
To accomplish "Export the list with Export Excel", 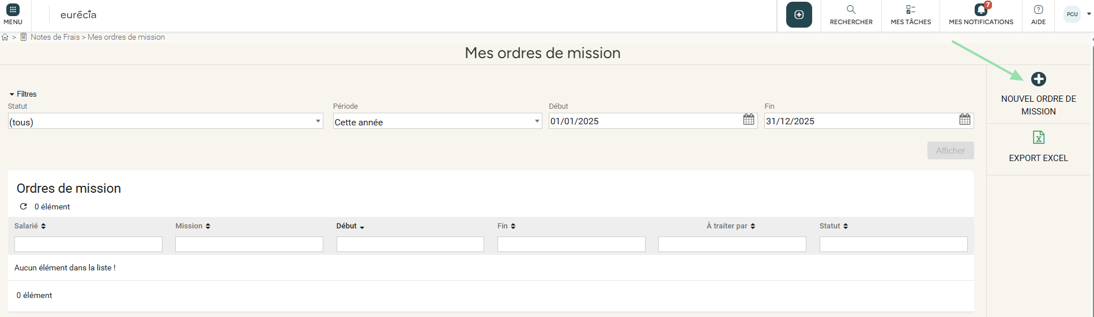I will click(1039, 138).
